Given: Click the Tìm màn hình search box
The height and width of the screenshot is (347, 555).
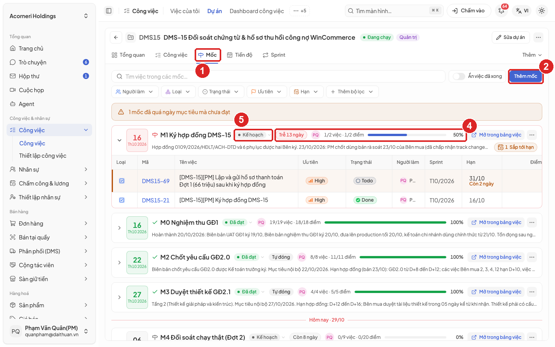Looking at the screenshot, I should tap(394, 11).
